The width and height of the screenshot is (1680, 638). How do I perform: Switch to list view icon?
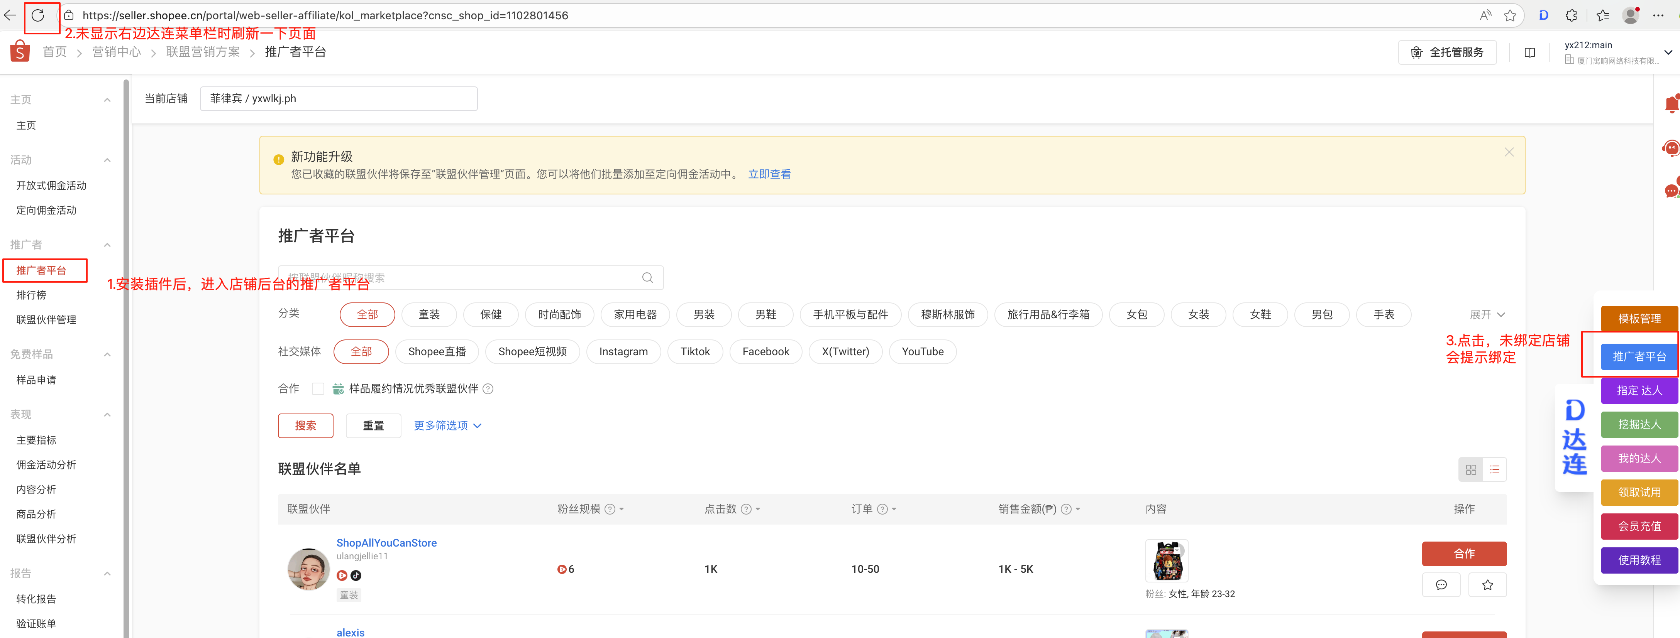click(x=1494, y=469)
